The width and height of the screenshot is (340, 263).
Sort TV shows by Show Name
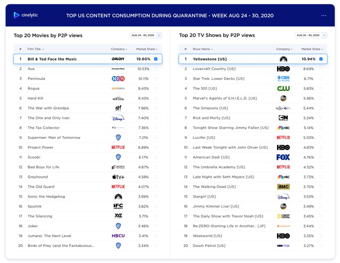click(x=203, y=49)
